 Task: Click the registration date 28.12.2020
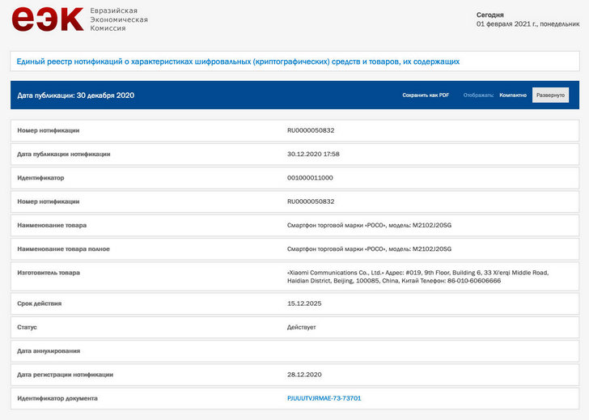pos(304,375)
